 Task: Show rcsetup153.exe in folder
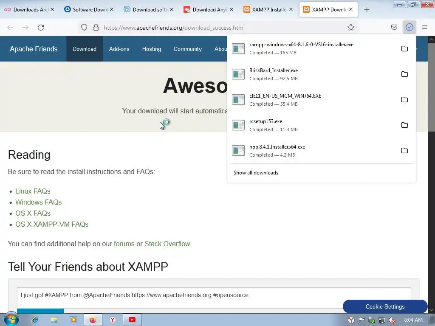(x=404, y=125)
